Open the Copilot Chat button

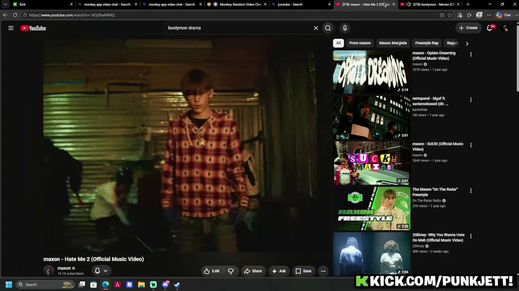[504, 15]
